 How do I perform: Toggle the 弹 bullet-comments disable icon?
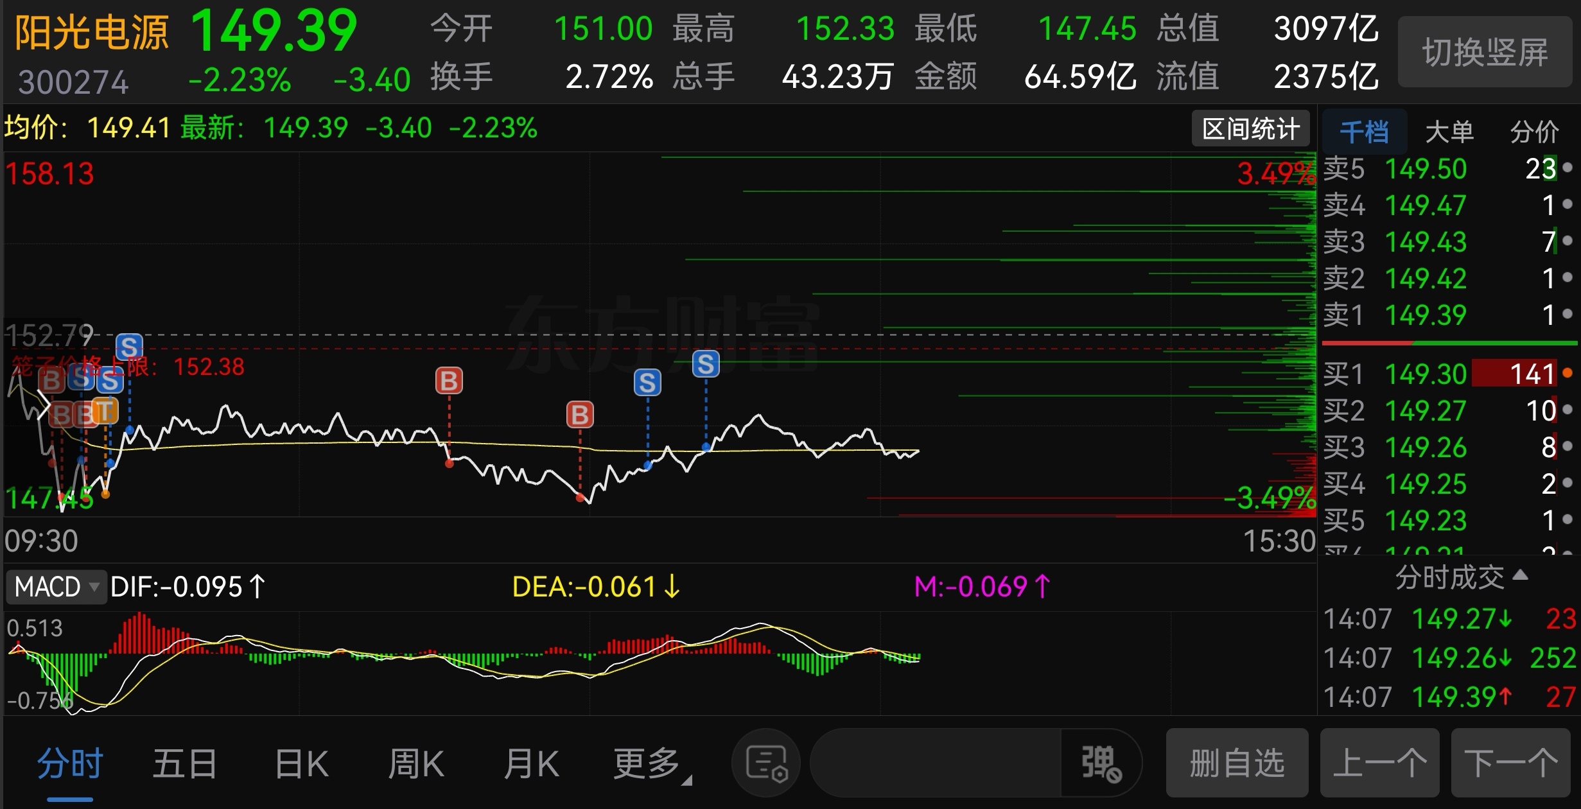[x=1101, y=763]
